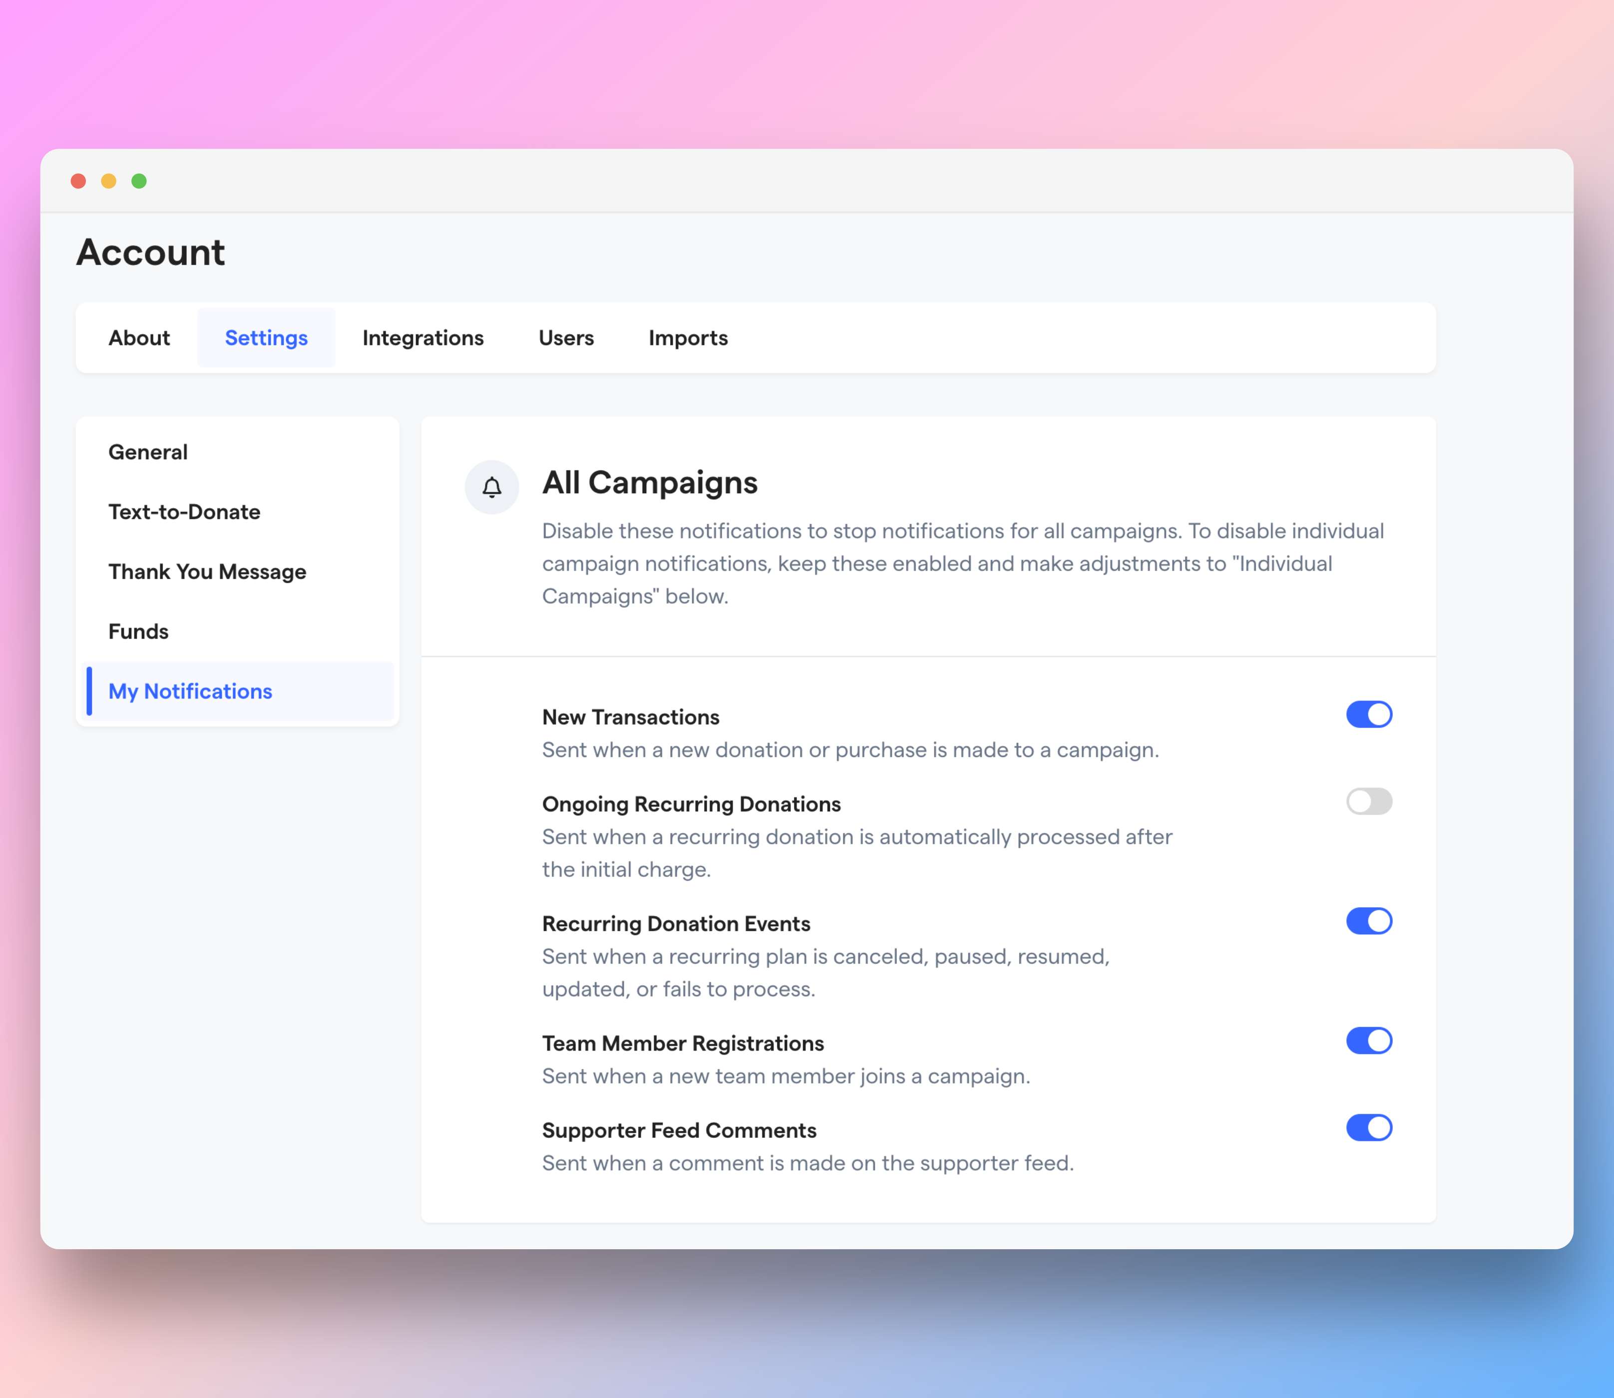This screenshot has width=1614, height=1398.
Task: Click 'Disable these notifications' description paragraph
Action: (963, 563)
